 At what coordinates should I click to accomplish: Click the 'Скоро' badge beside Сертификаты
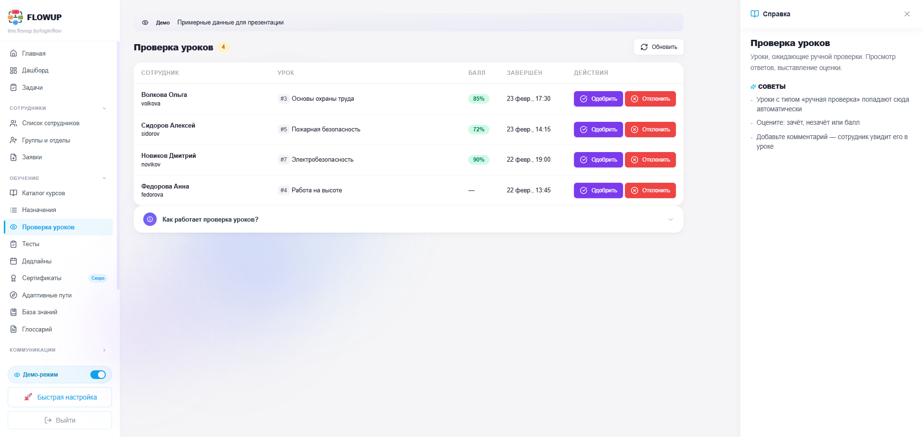coord(98,278)
